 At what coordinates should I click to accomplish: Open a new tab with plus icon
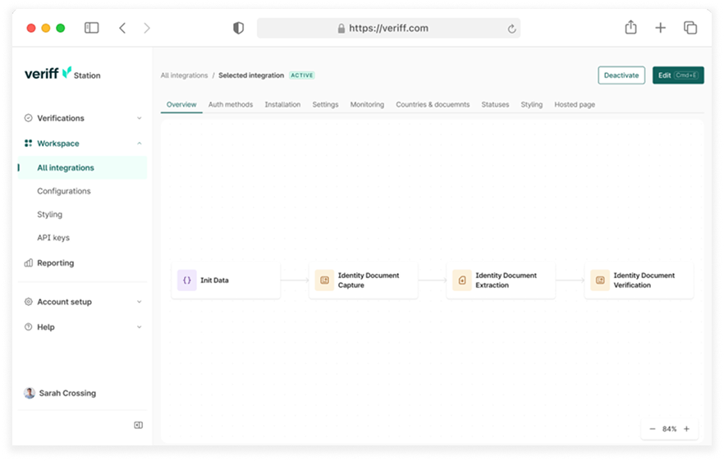tap(660, 28)
